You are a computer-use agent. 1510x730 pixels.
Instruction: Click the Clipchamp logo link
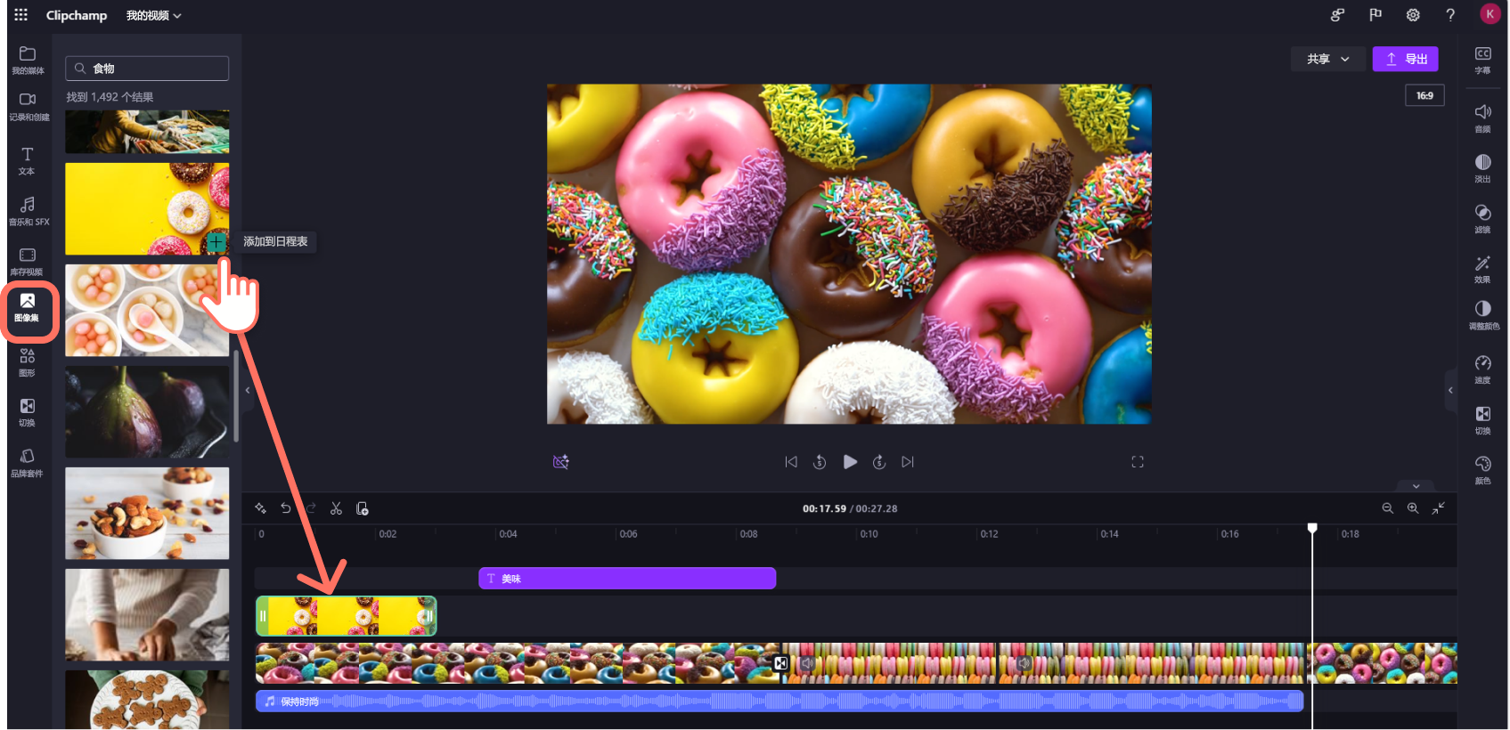click(x=77, y=15)
